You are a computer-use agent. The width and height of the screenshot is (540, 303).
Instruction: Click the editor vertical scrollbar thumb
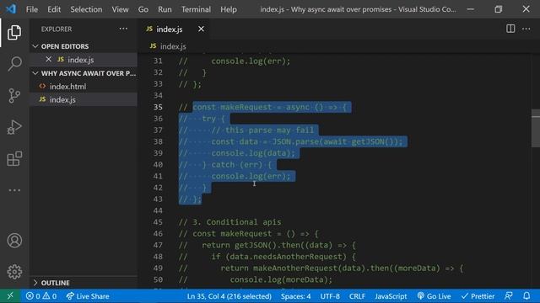[x=536, y=128]
